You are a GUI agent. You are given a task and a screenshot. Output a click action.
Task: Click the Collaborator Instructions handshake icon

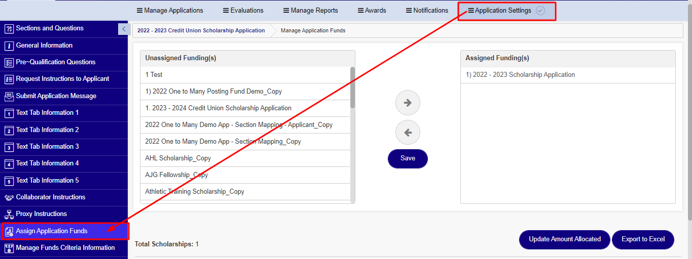[x=9, y=197]
